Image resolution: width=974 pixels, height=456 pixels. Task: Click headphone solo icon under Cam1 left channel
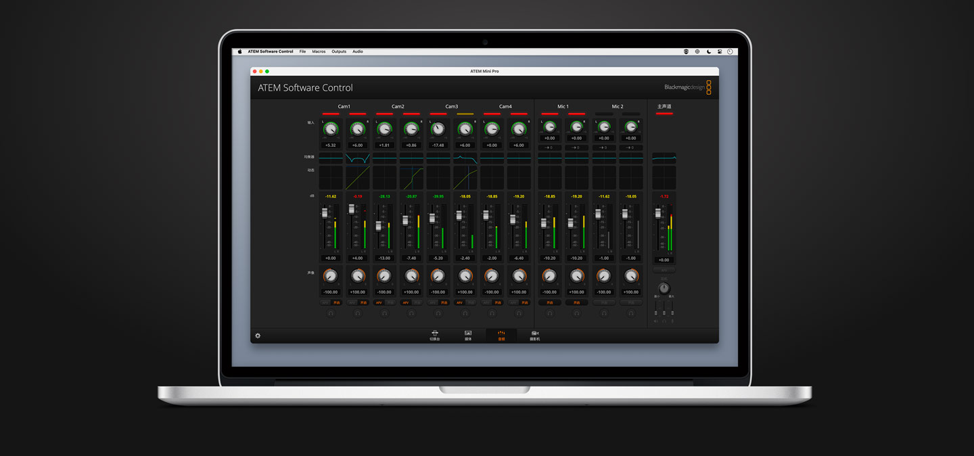click(x=331, y=313)
